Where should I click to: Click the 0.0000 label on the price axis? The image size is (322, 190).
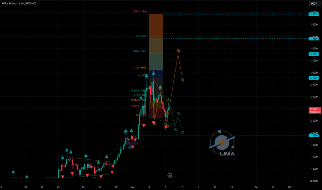[314, 181]
